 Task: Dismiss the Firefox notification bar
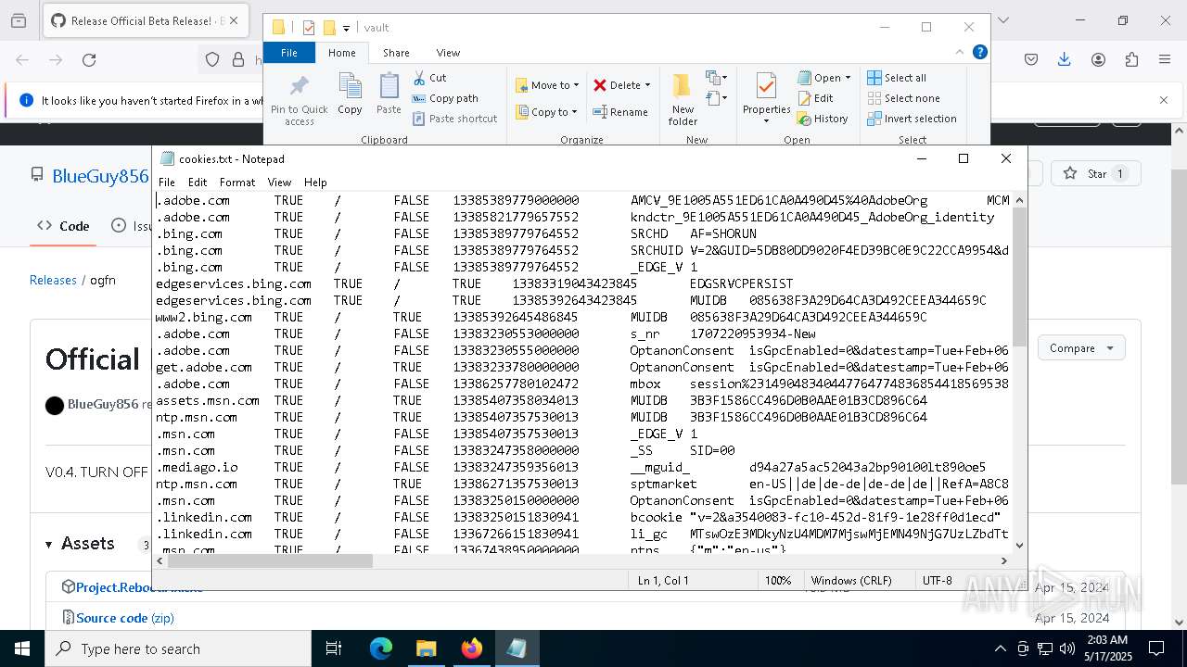[x=1164, y=100]
